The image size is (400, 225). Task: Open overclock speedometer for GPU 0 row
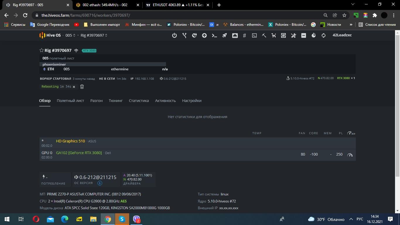(x=350, y=155)
